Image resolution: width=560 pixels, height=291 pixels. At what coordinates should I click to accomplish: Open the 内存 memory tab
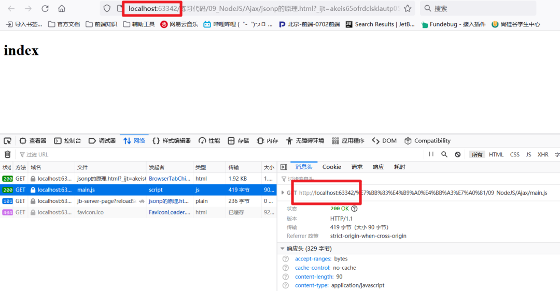[268, 141]
